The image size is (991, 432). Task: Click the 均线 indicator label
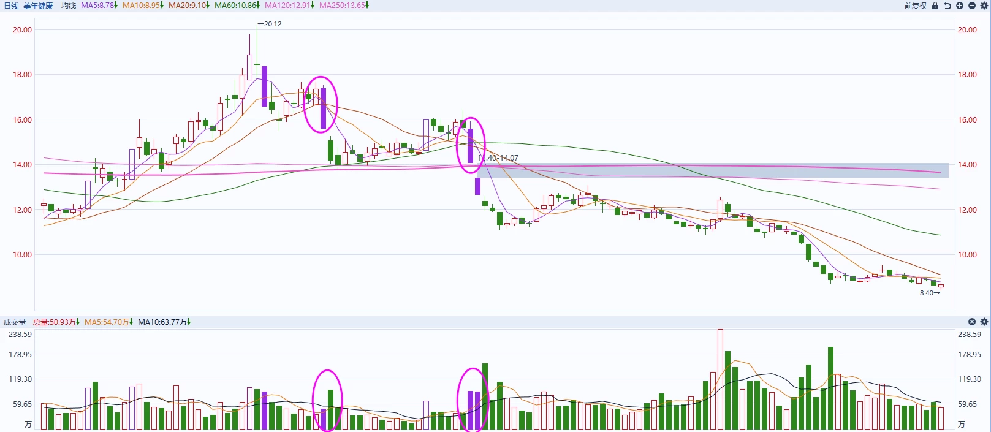(x=69, y=6)
